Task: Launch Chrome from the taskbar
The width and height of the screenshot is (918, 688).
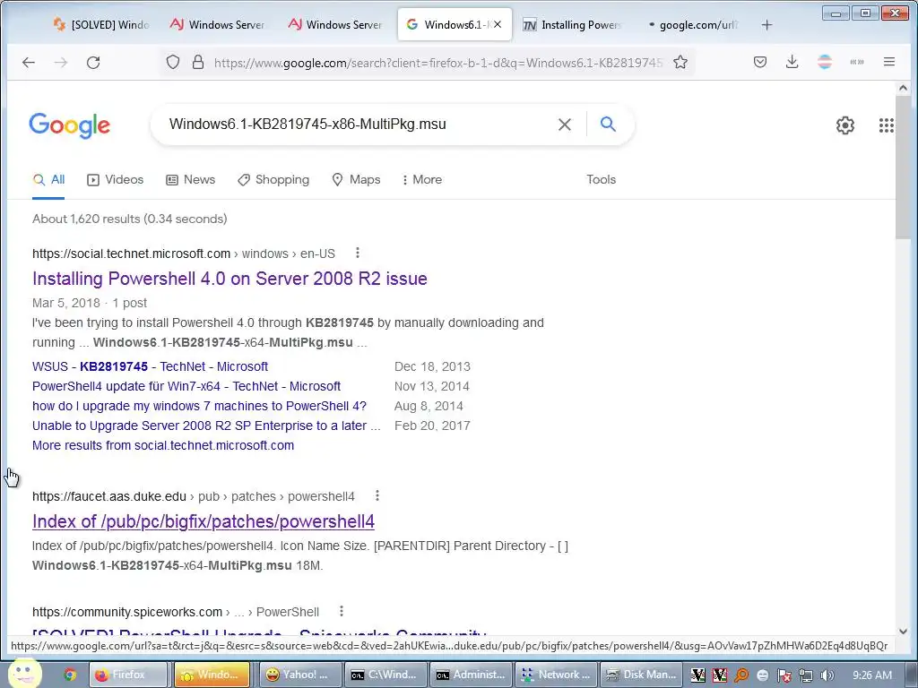Action: click(70, 675)
